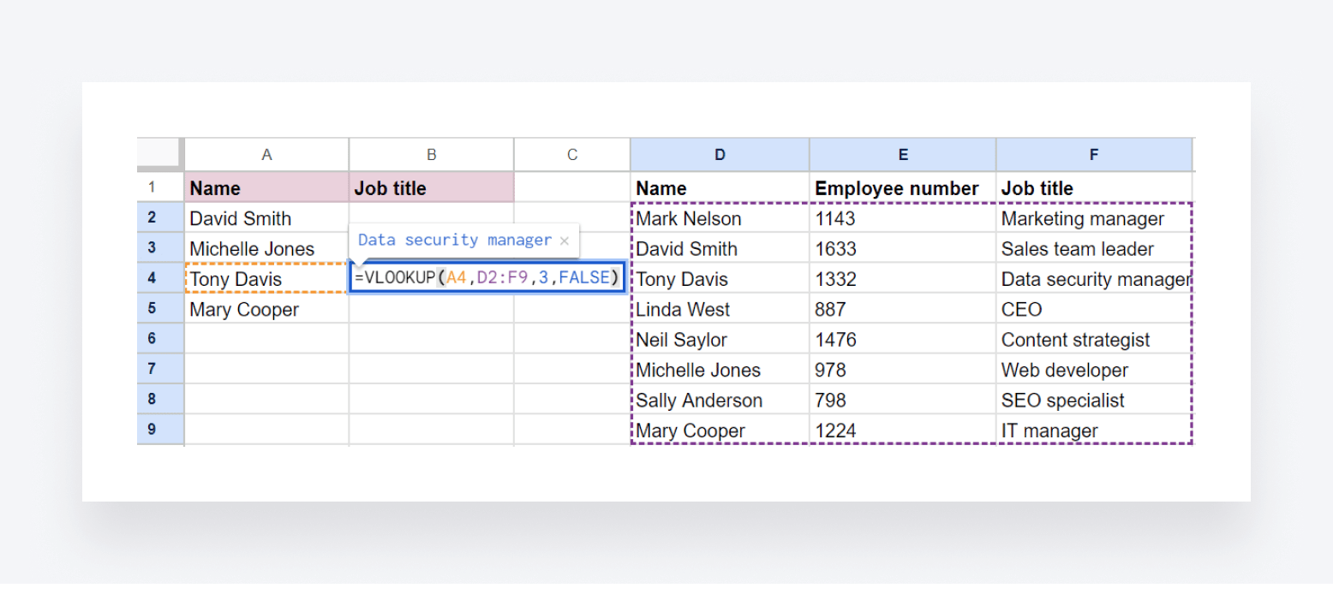Select the Mark Nelson cell
The height and width of the screenshot is (594, 1333).
[720, 218]
